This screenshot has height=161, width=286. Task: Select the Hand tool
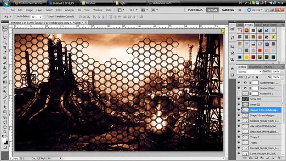coord(5,127)
